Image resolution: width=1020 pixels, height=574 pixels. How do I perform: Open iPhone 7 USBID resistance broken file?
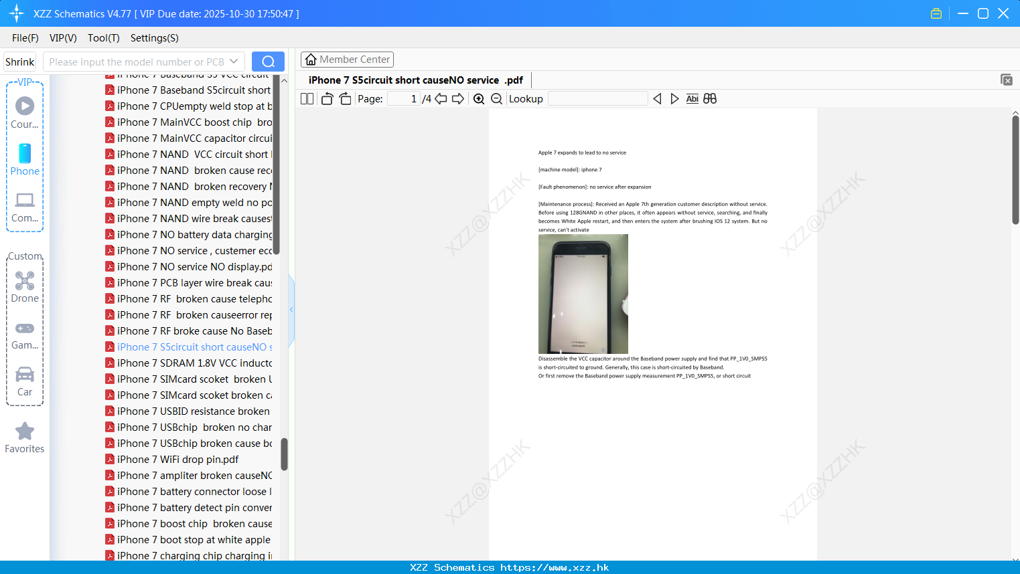pyautogui.click(x=188, y=411)
